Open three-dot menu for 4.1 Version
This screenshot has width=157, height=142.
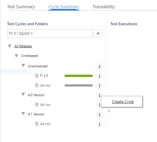99,115
